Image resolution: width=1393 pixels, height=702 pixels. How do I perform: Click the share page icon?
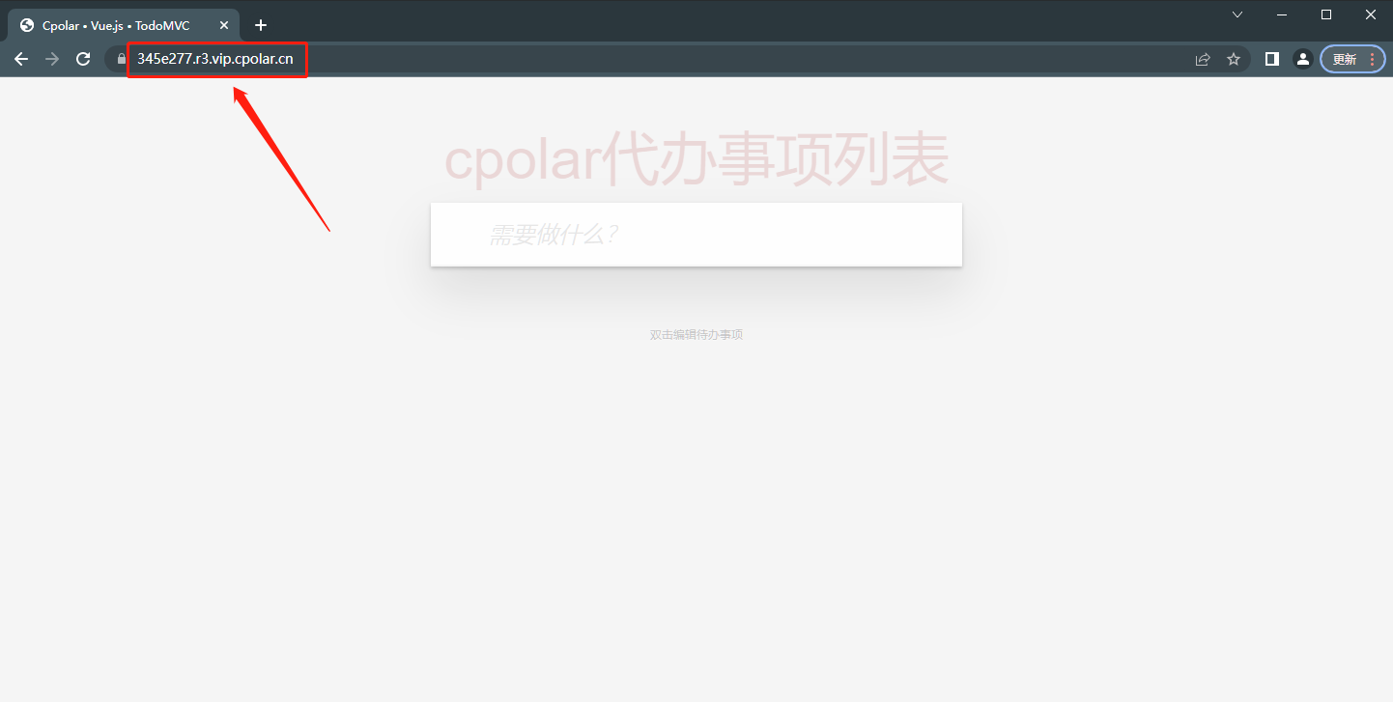pos(1203,59)
